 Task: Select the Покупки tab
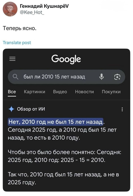coord(111,92)
